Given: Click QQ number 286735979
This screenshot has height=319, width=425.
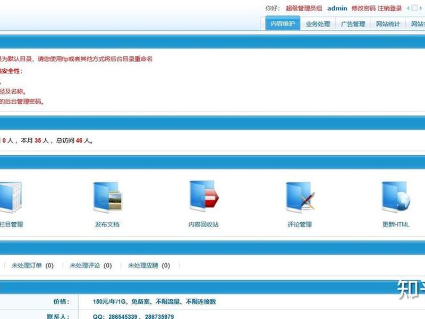Looking at the screenshot, I should (x=159, y=316).
